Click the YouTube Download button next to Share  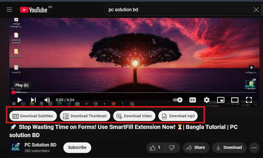tap(229, 148)
